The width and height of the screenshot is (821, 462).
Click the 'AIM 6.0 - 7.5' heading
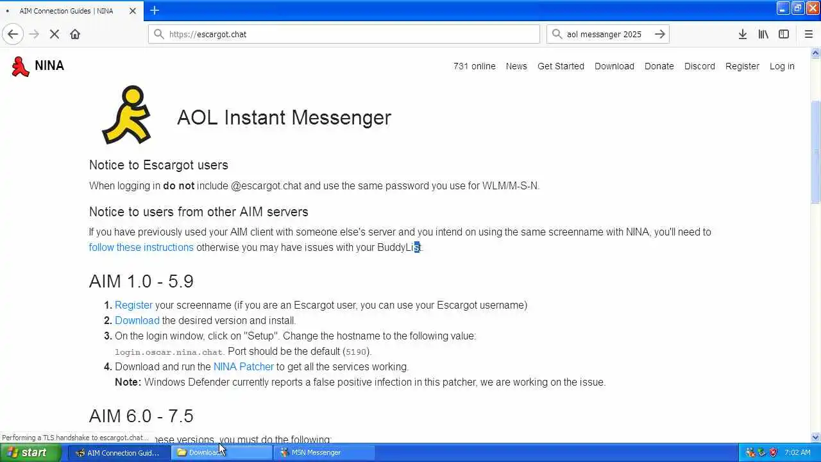[x=141, y=416]
